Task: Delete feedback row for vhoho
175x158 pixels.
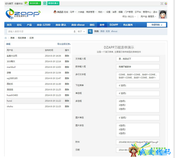Action: [67, 106]
